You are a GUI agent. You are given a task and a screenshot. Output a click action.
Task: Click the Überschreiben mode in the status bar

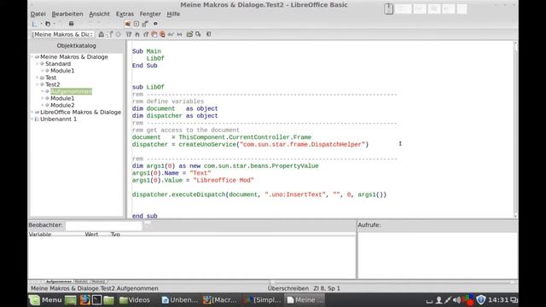coord(288,288)
